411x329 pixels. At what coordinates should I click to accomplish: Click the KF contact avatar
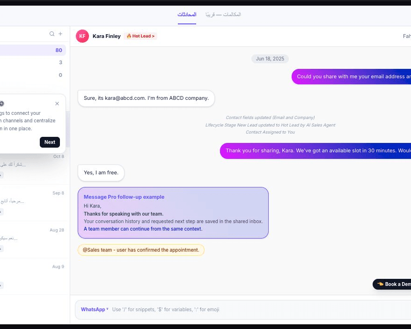[82, 36]
